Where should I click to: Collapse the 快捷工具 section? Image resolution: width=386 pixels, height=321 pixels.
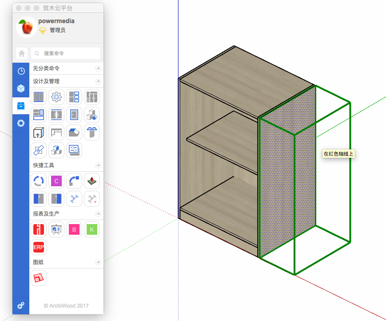coord(98,165)
